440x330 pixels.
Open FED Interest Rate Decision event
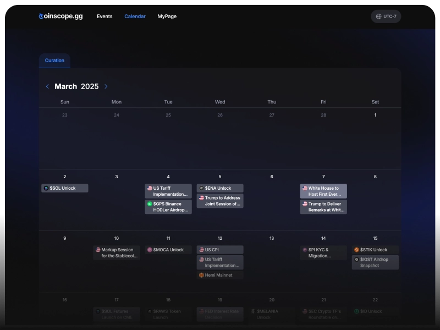coord(220,314)
